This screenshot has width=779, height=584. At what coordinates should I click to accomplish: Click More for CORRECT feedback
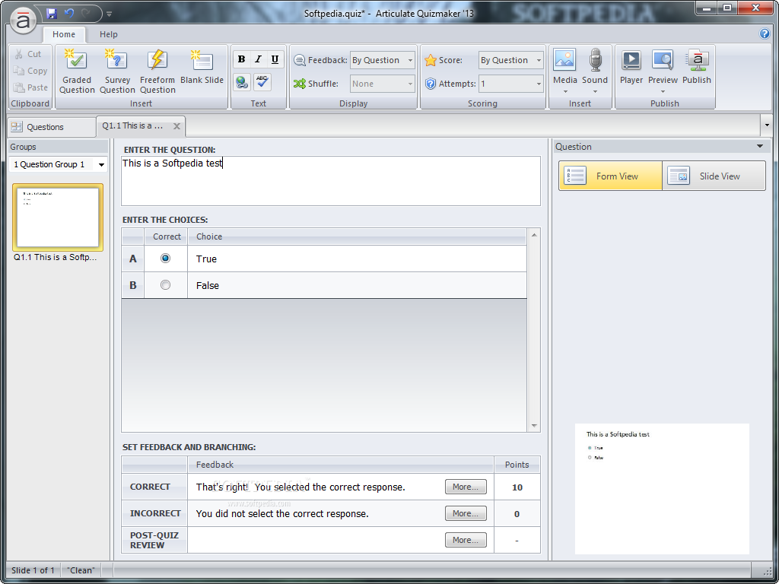(466, 487)
